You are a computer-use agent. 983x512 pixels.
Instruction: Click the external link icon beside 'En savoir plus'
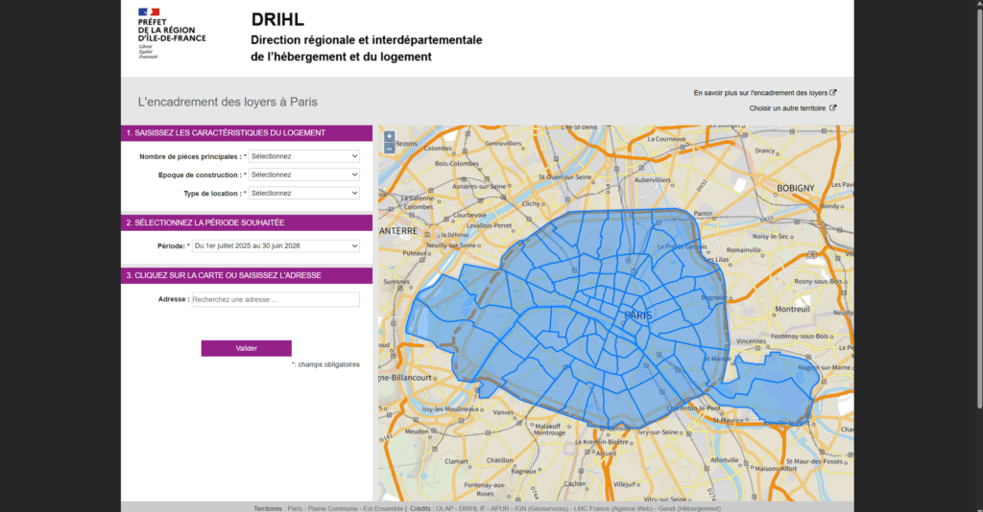pyautogui.click(x=833, y=93)
